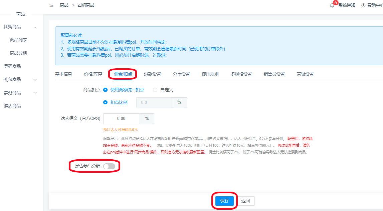383x211 pixels.
Task: Click the sidebar collapse icon
Action: point(51,5)
